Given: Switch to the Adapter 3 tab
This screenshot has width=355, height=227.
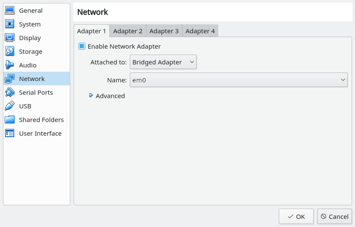Looking at the screenshot, I should (x=164, y=31).
